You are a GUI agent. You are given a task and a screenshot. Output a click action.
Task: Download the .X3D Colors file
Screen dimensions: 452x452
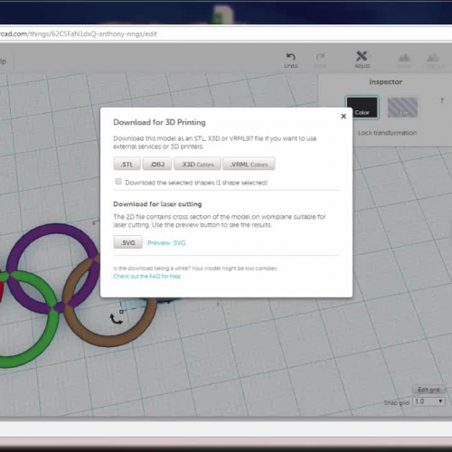click(x=197, y=165)
